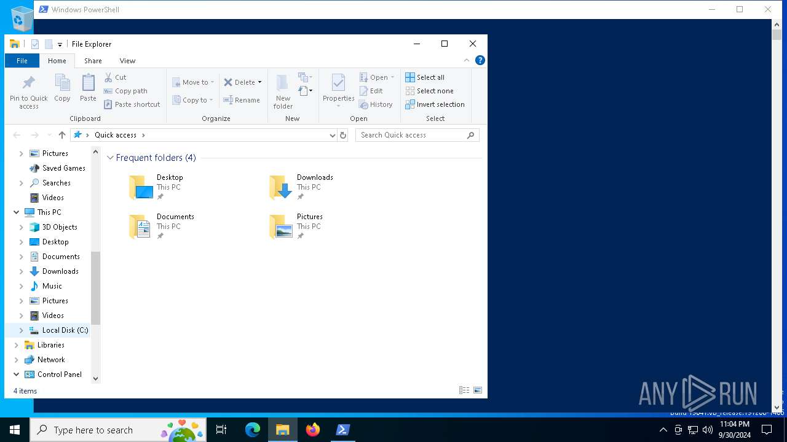This screenshot has width=787, height=442.
Task: Launch Microsoft Edge from taskbar
Action: pos(253,430)
